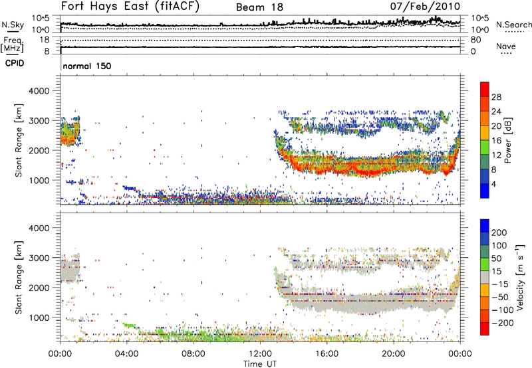The width and height of the screenshot is (532, 368).
Task: Click the "04:00" time axis label
Action: pos(126,354)
